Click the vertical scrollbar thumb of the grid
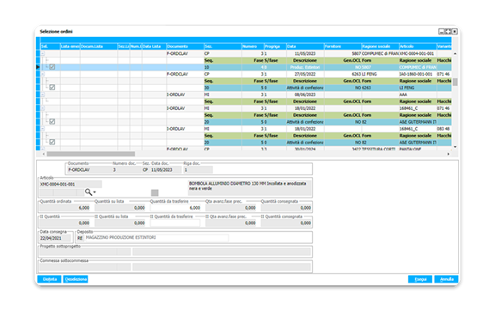Viewport: 495px width, 311px height. (455, 82)
